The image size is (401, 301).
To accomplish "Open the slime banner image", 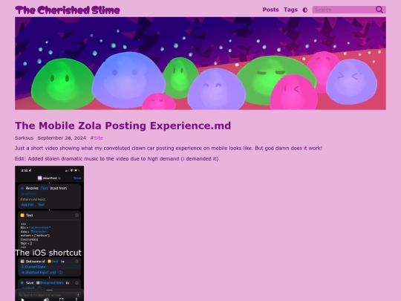I will (x=200, y=63).
